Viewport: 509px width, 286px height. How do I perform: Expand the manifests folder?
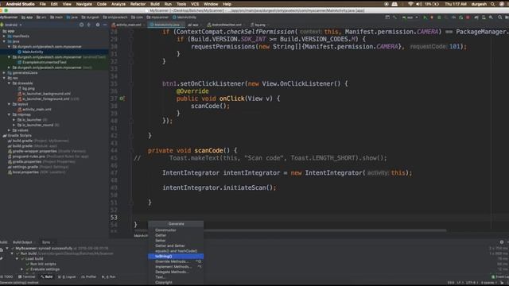[x=4, y=37]
